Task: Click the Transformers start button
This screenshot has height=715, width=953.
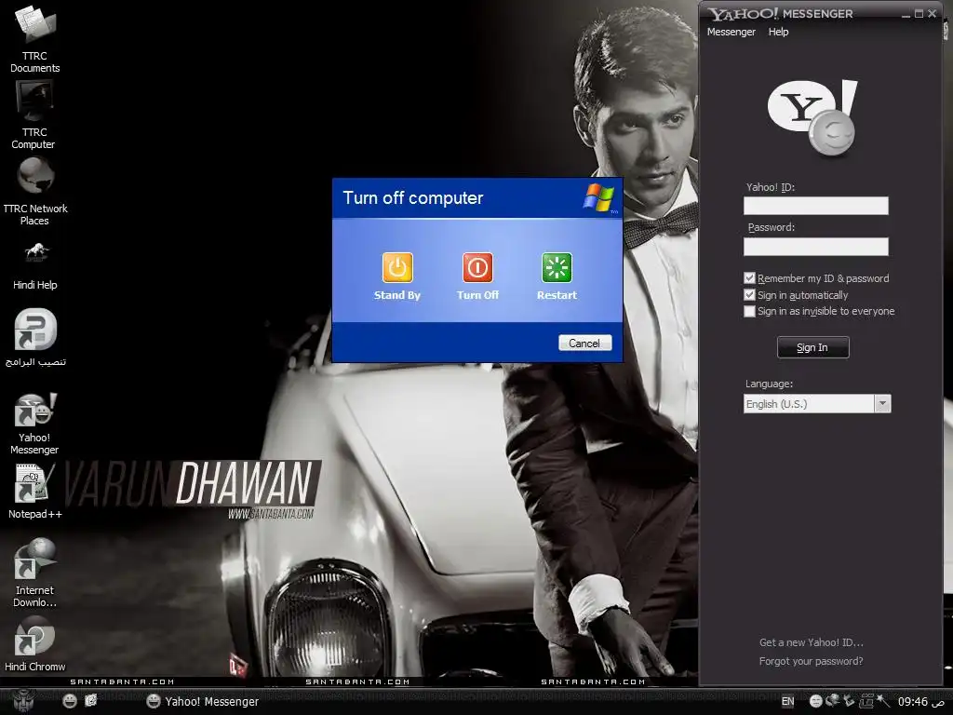Action: point(24,701)
